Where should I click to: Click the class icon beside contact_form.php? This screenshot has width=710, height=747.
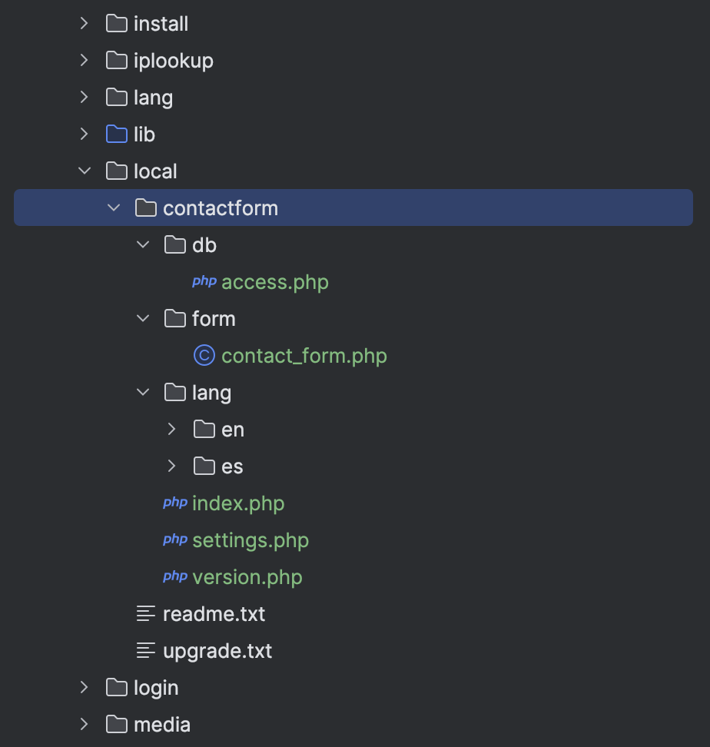(x=204, y=355)
